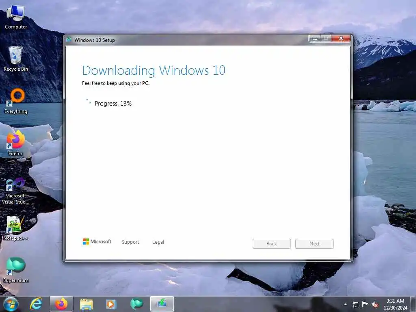The height and width of the screenshot is (312, 416).
Task: Click the 'Feel free to keep using your PC' text
Action: (116, 83)
